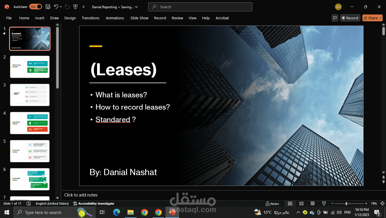Go to the Transitions tab
This screenshot has height=218, width=386.
click(x=91, y=18)
